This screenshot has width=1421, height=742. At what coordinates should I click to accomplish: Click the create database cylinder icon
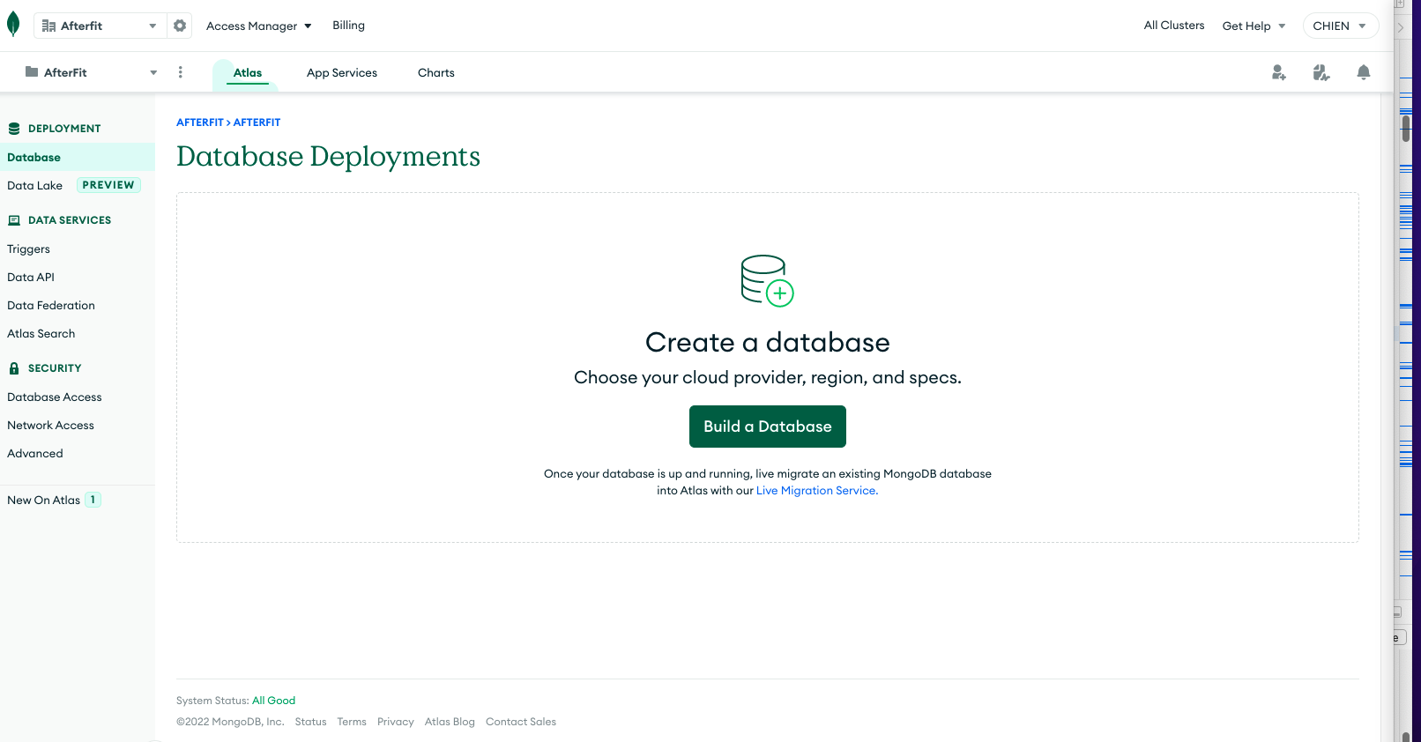click(766, 280)
